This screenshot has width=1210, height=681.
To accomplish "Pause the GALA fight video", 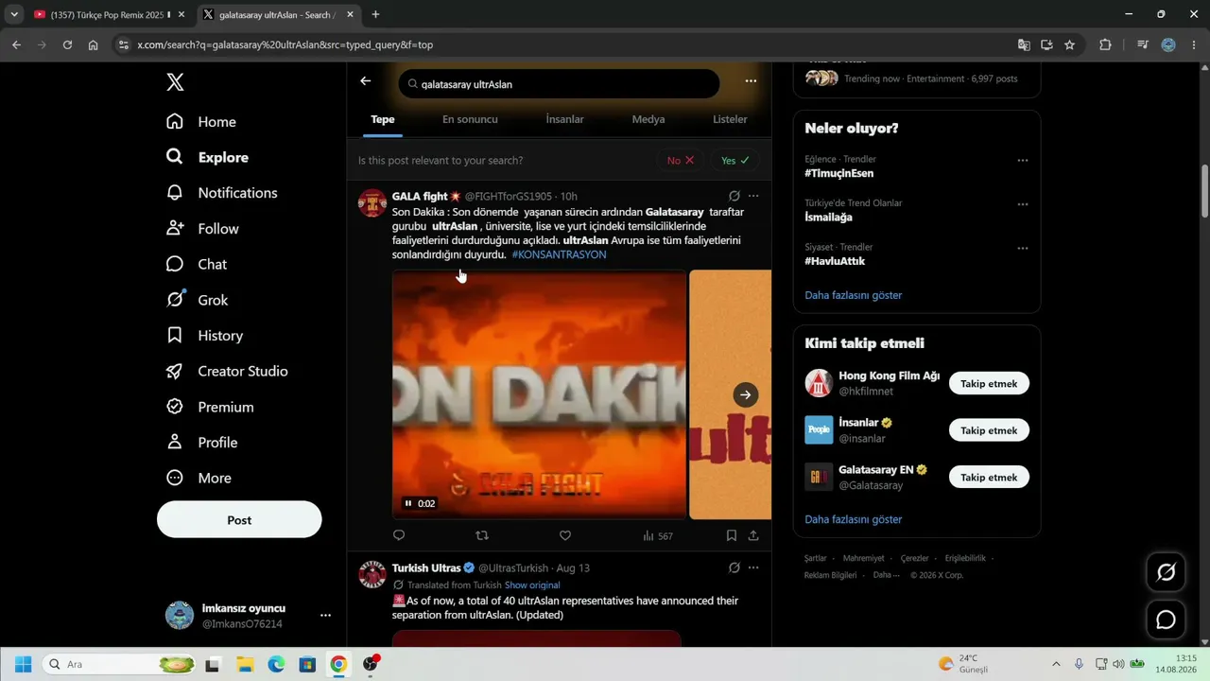I will (x=408, y=503).
